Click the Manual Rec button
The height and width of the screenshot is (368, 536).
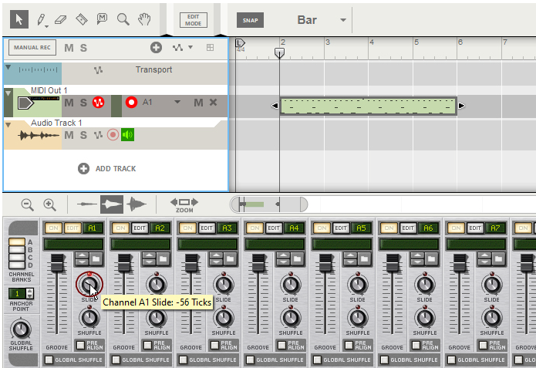pyautogui.click(x=32, y=48)
